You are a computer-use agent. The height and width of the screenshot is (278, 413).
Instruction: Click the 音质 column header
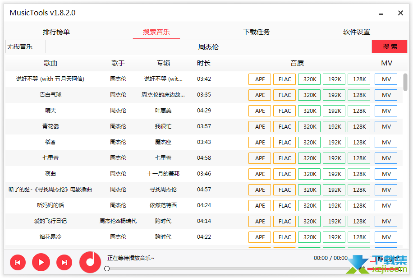coord(297,63)
